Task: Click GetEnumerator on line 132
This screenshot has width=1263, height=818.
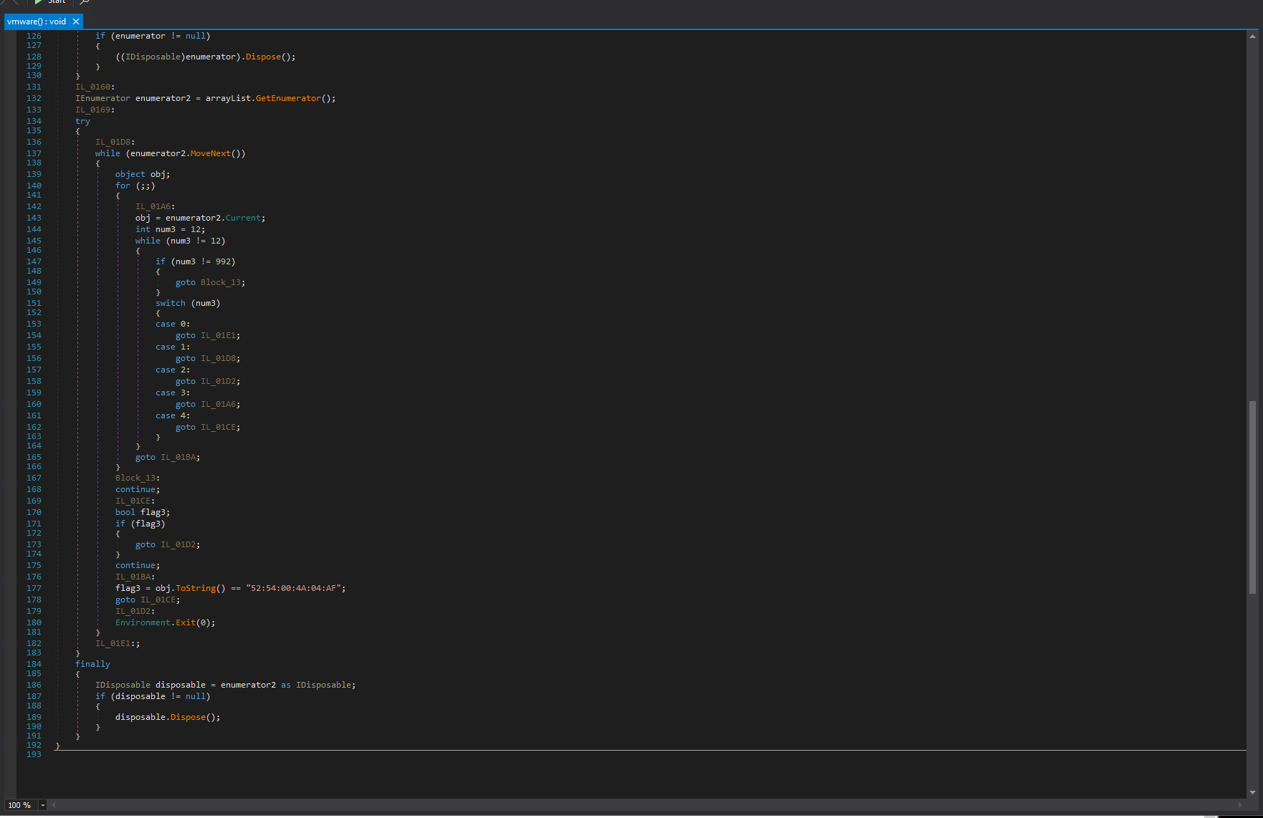Action: point(288,98)
